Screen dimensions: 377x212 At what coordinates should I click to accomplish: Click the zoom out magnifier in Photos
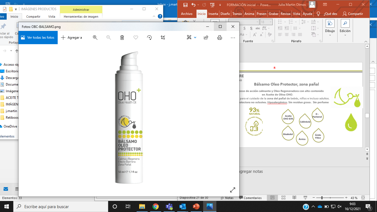pyautogui.click(x=109, y=38)
